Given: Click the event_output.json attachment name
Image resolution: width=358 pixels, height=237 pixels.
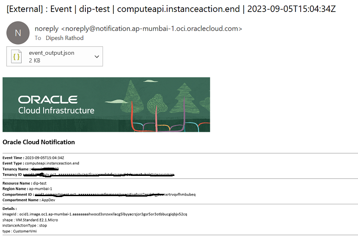Looking at the screenshot, I should [51, 53].
